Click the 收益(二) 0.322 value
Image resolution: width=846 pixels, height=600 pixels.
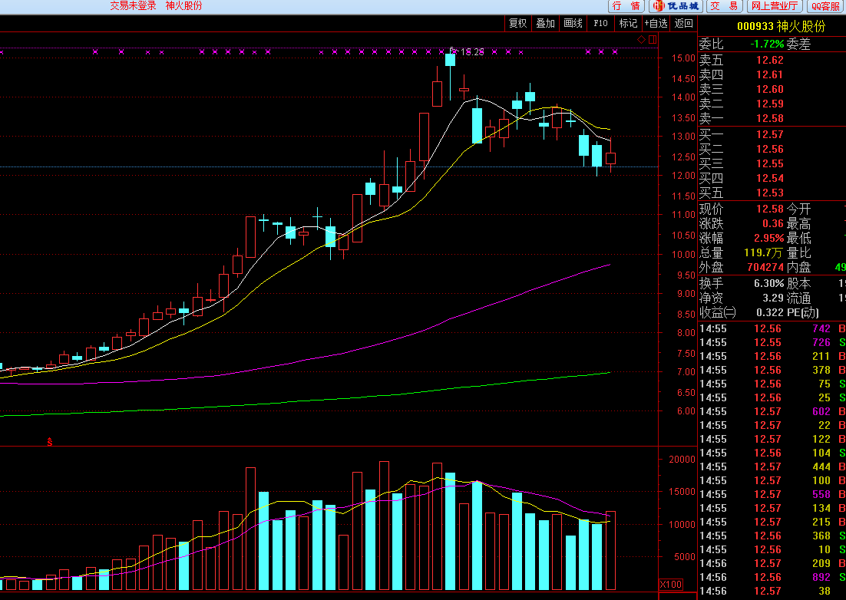(x=769, y=312)
